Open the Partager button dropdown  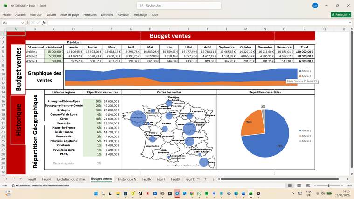coord(348,14)
